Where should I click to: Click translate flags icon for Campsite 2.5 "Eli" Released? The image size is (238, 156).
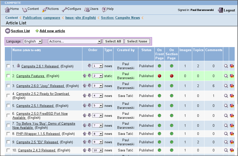232,142
